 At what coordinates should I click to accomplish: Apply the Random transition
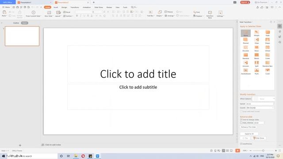point(245,56)
